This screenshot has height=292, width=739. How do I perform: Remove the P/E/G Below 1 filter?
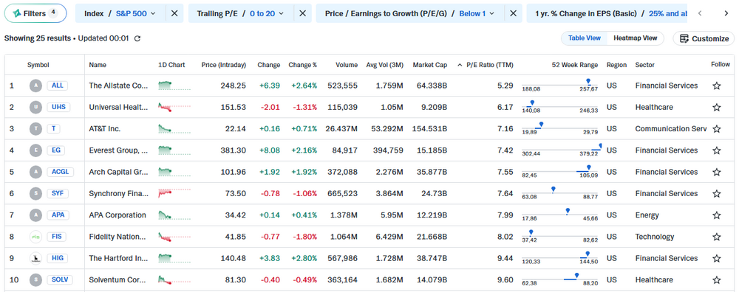[x=514, y=13]
